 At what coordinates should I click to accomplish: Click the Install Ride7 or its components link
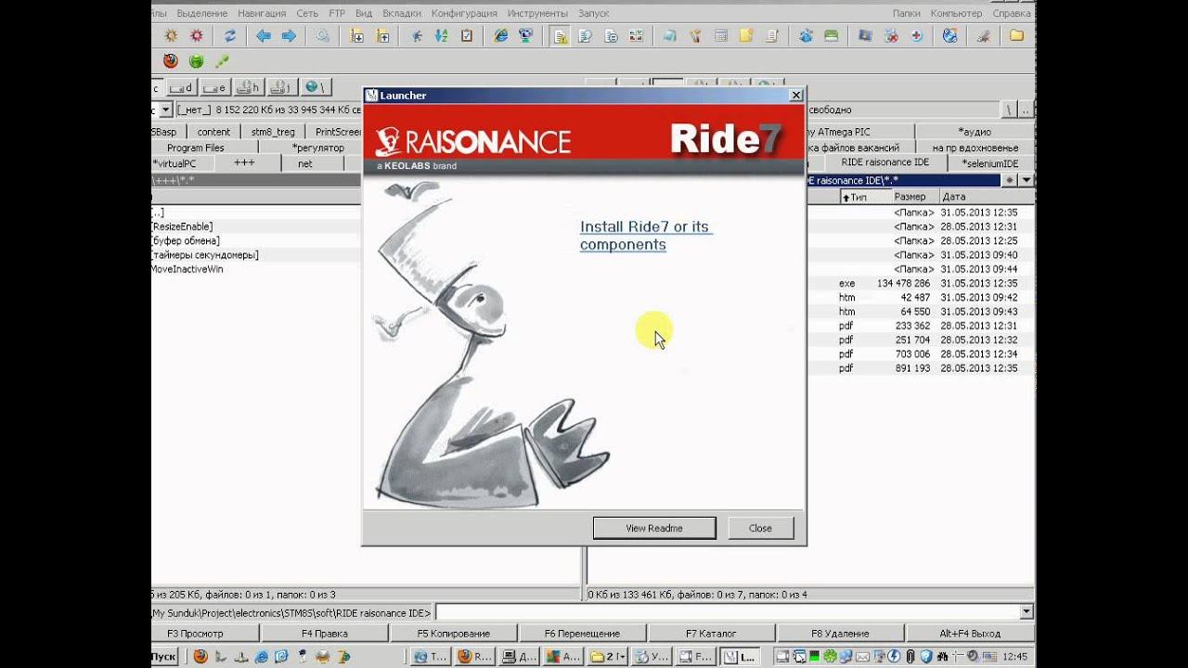pyautogui.click(x=645, y=236)
